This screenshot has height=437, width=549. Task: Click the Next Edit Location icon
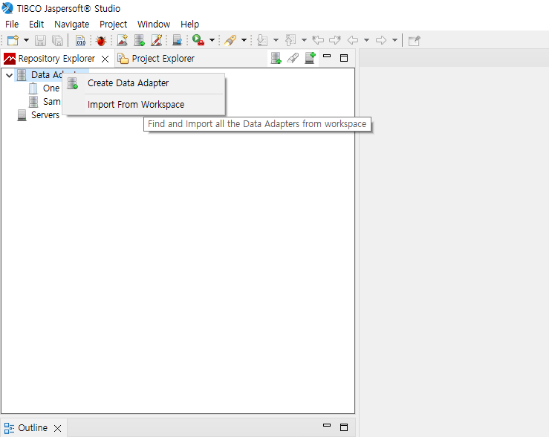[x=335, y=40]
